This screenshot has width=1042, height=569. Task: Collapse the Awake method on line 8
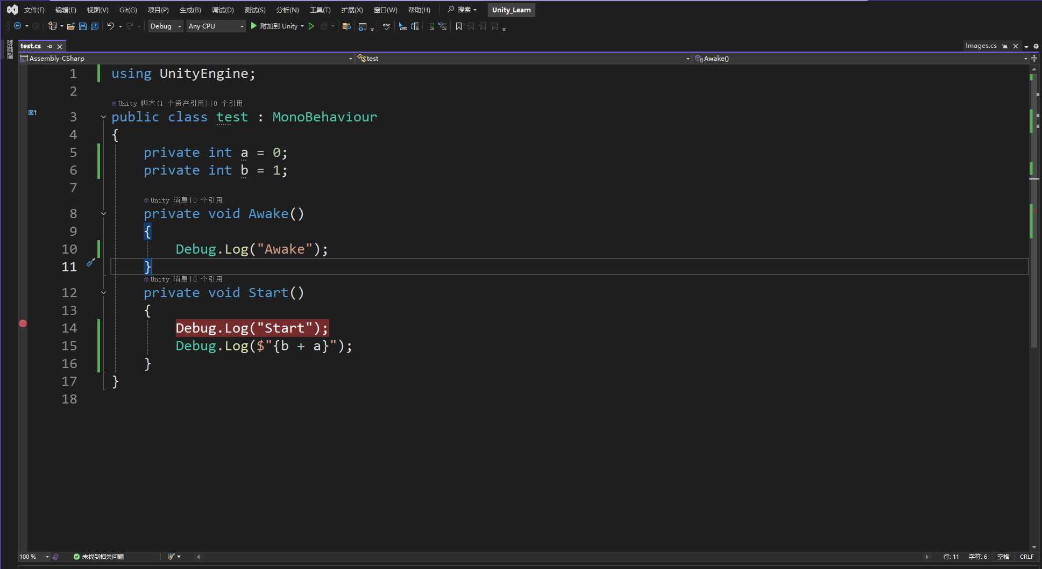point(103,213)
